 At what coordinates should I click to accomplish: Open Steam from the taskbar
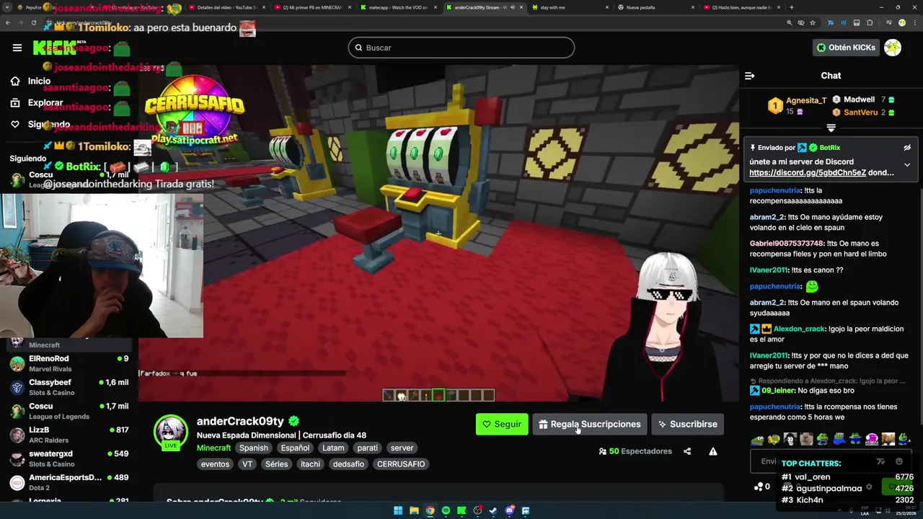tap(493, 511)
